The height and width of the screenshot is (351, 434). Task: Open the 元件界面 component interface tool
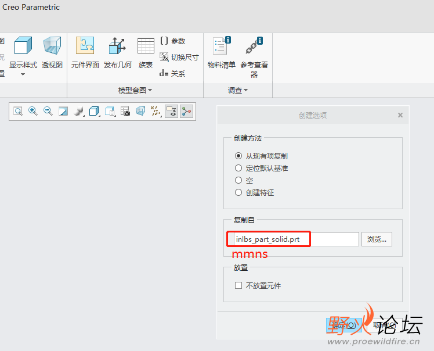pyautogui.click(x=85, y=53)
